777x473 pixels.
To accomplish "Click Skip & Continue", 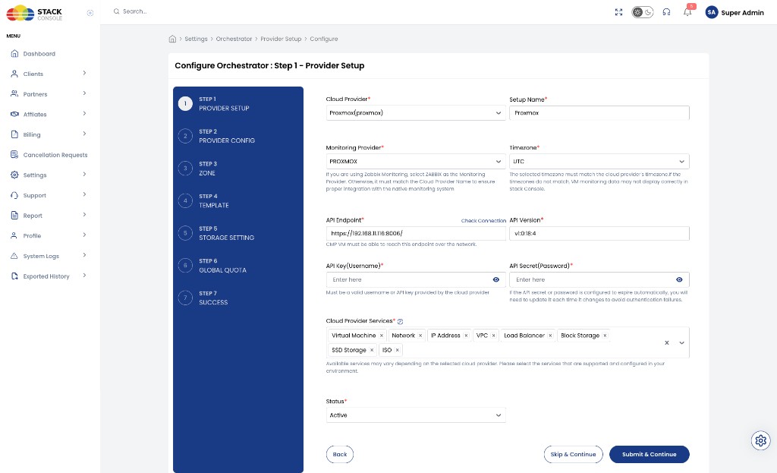I will pos(574,454).
